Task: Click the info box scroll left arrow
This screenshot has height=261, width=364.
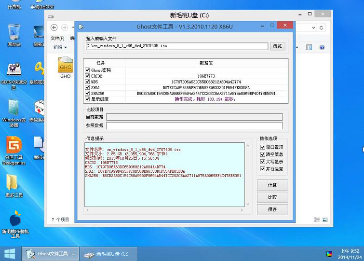Action: (x=88, y=210)
